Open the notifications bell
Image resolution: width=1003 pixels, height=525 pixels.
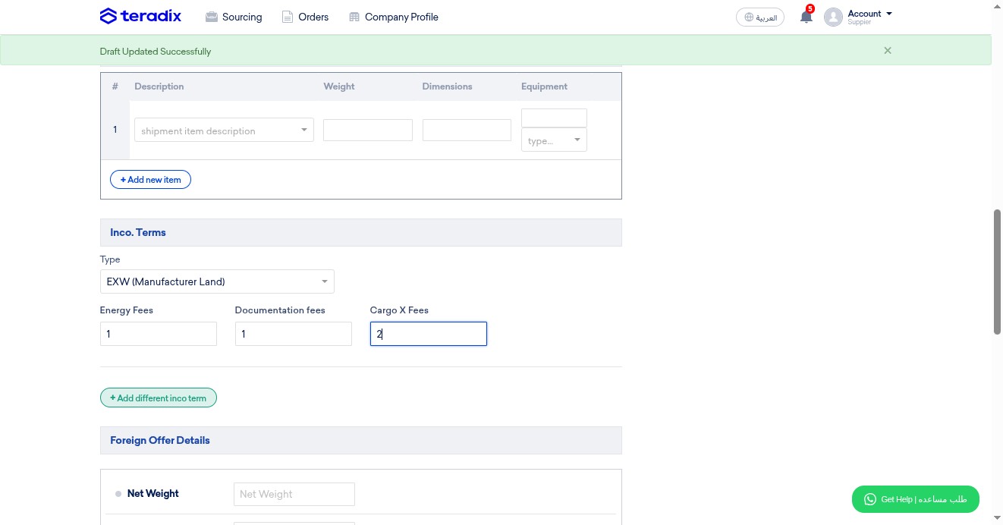click(x=806, y=17)
